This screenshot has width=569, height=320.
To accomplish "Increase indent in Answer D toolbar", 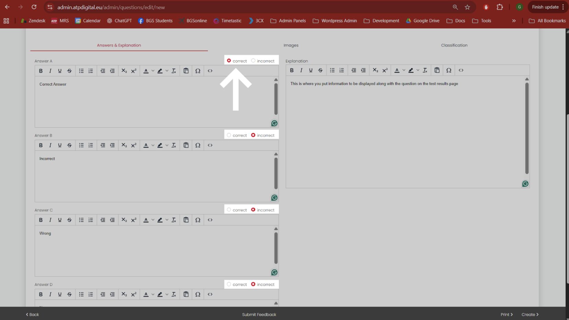I will pos(112,294).
